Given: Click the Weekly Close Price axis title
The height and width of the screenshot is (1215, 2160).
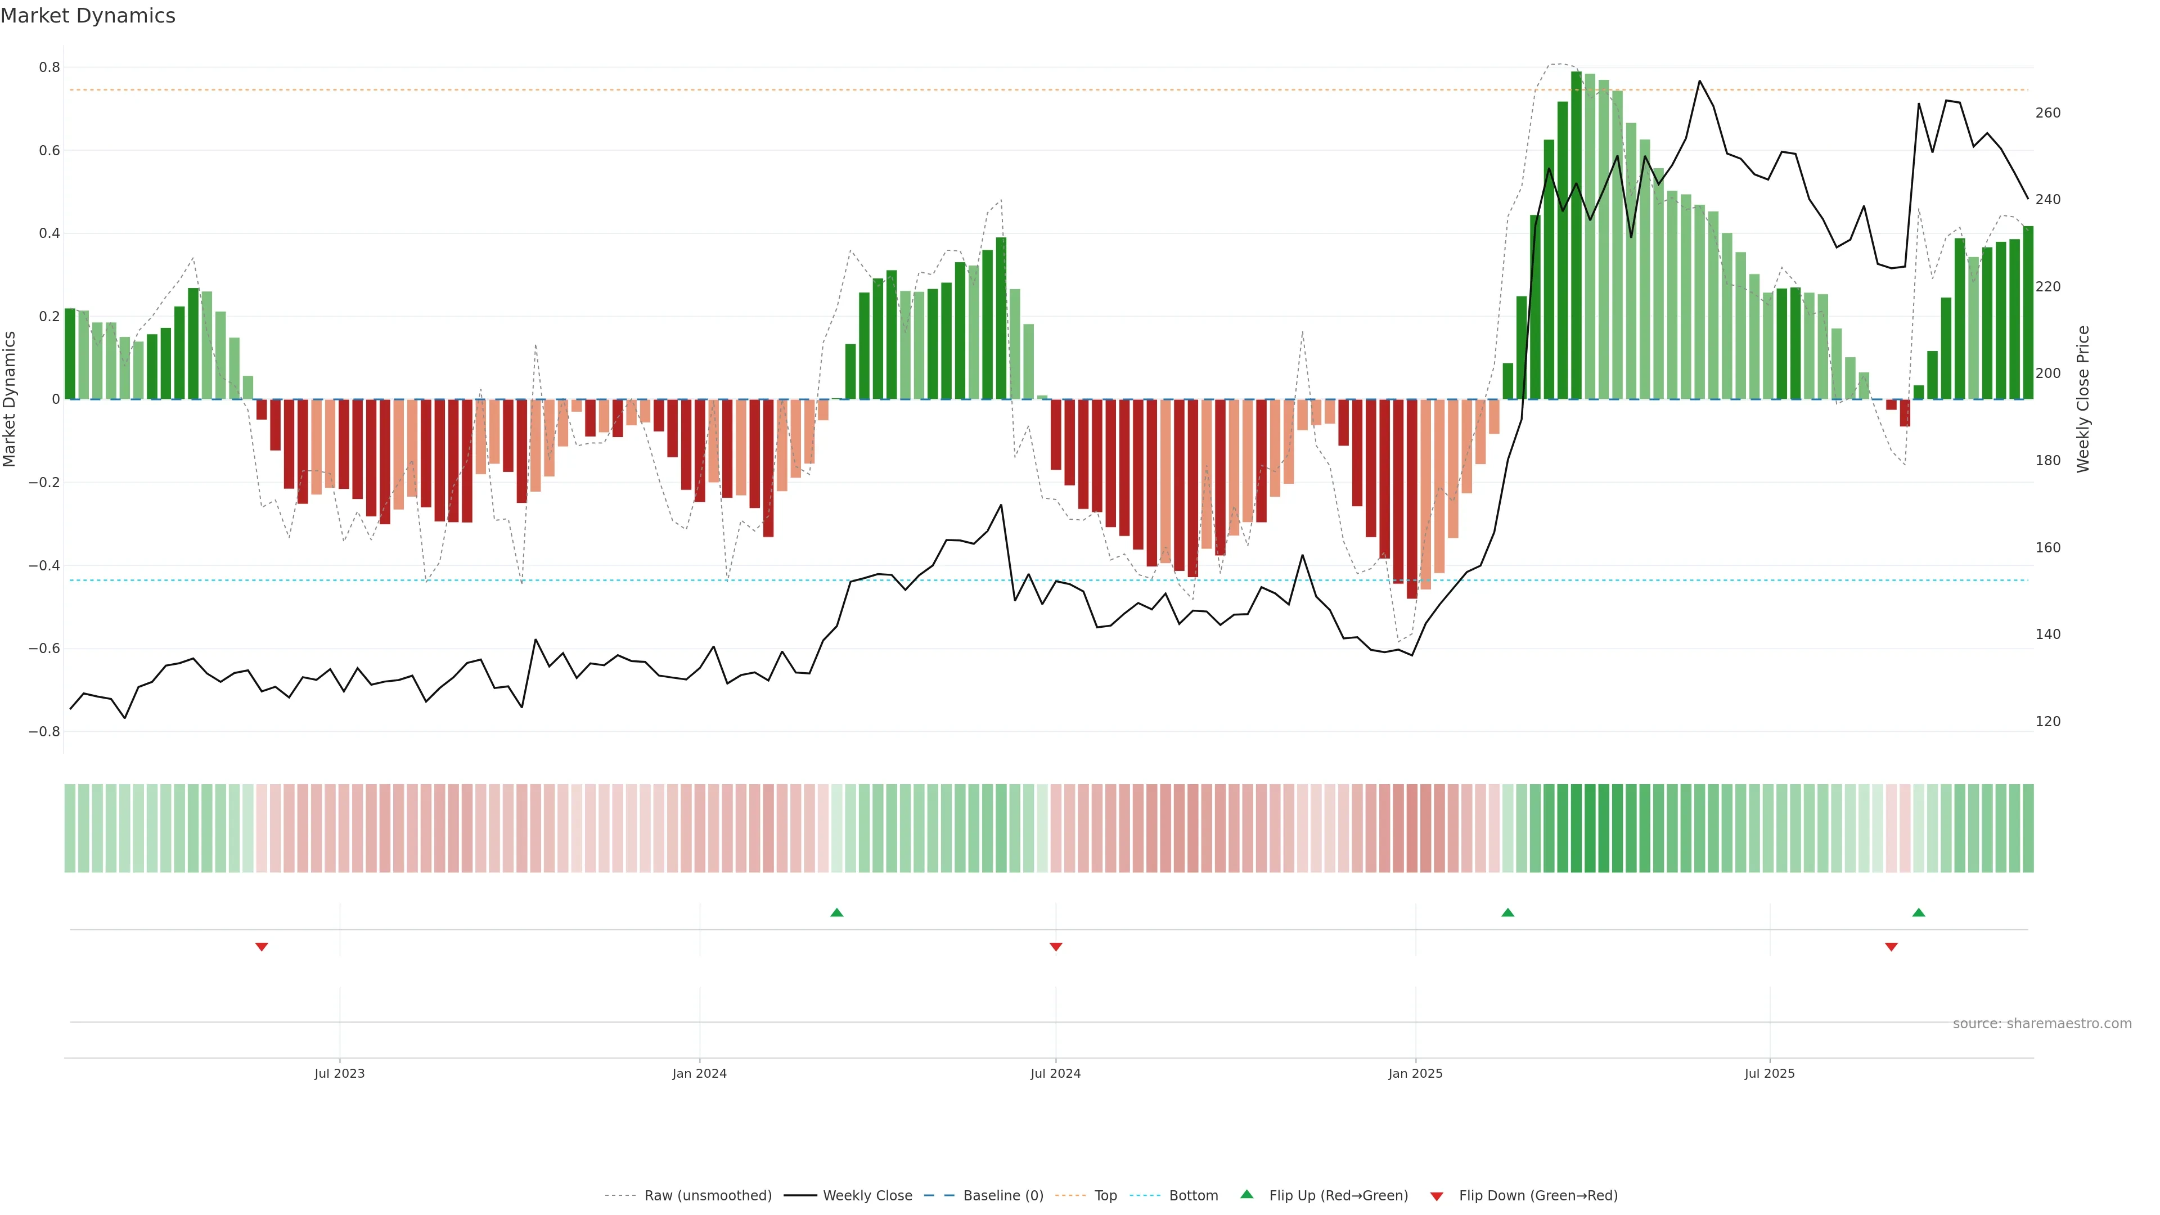Looking at the screenshot, I should pos(2083,399).
